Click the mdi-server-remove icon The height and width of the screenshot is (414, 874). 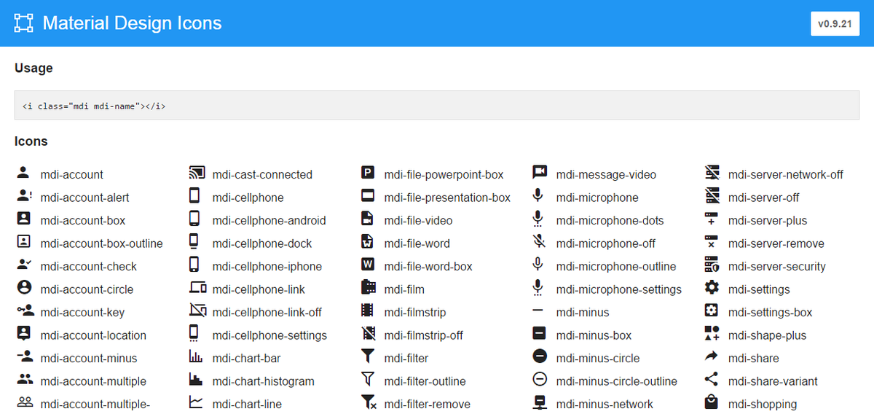[x=712, y=242]
